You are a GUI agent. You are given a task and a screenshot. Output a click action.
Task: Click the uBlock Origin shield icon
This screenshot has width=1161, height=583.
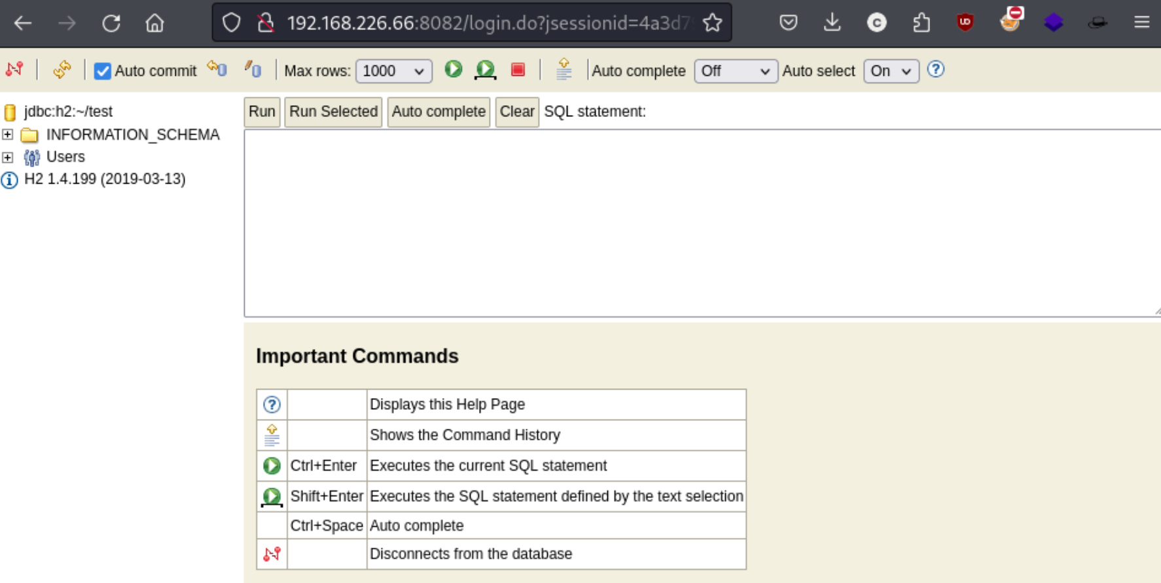965,24
